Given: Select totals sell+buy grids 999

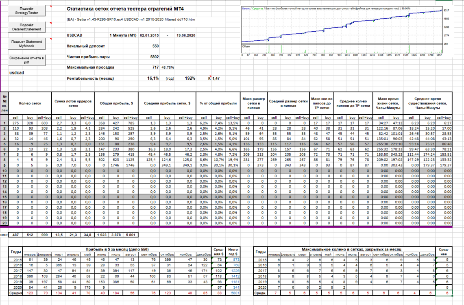Looking at the screenshot, I should 44,235.
